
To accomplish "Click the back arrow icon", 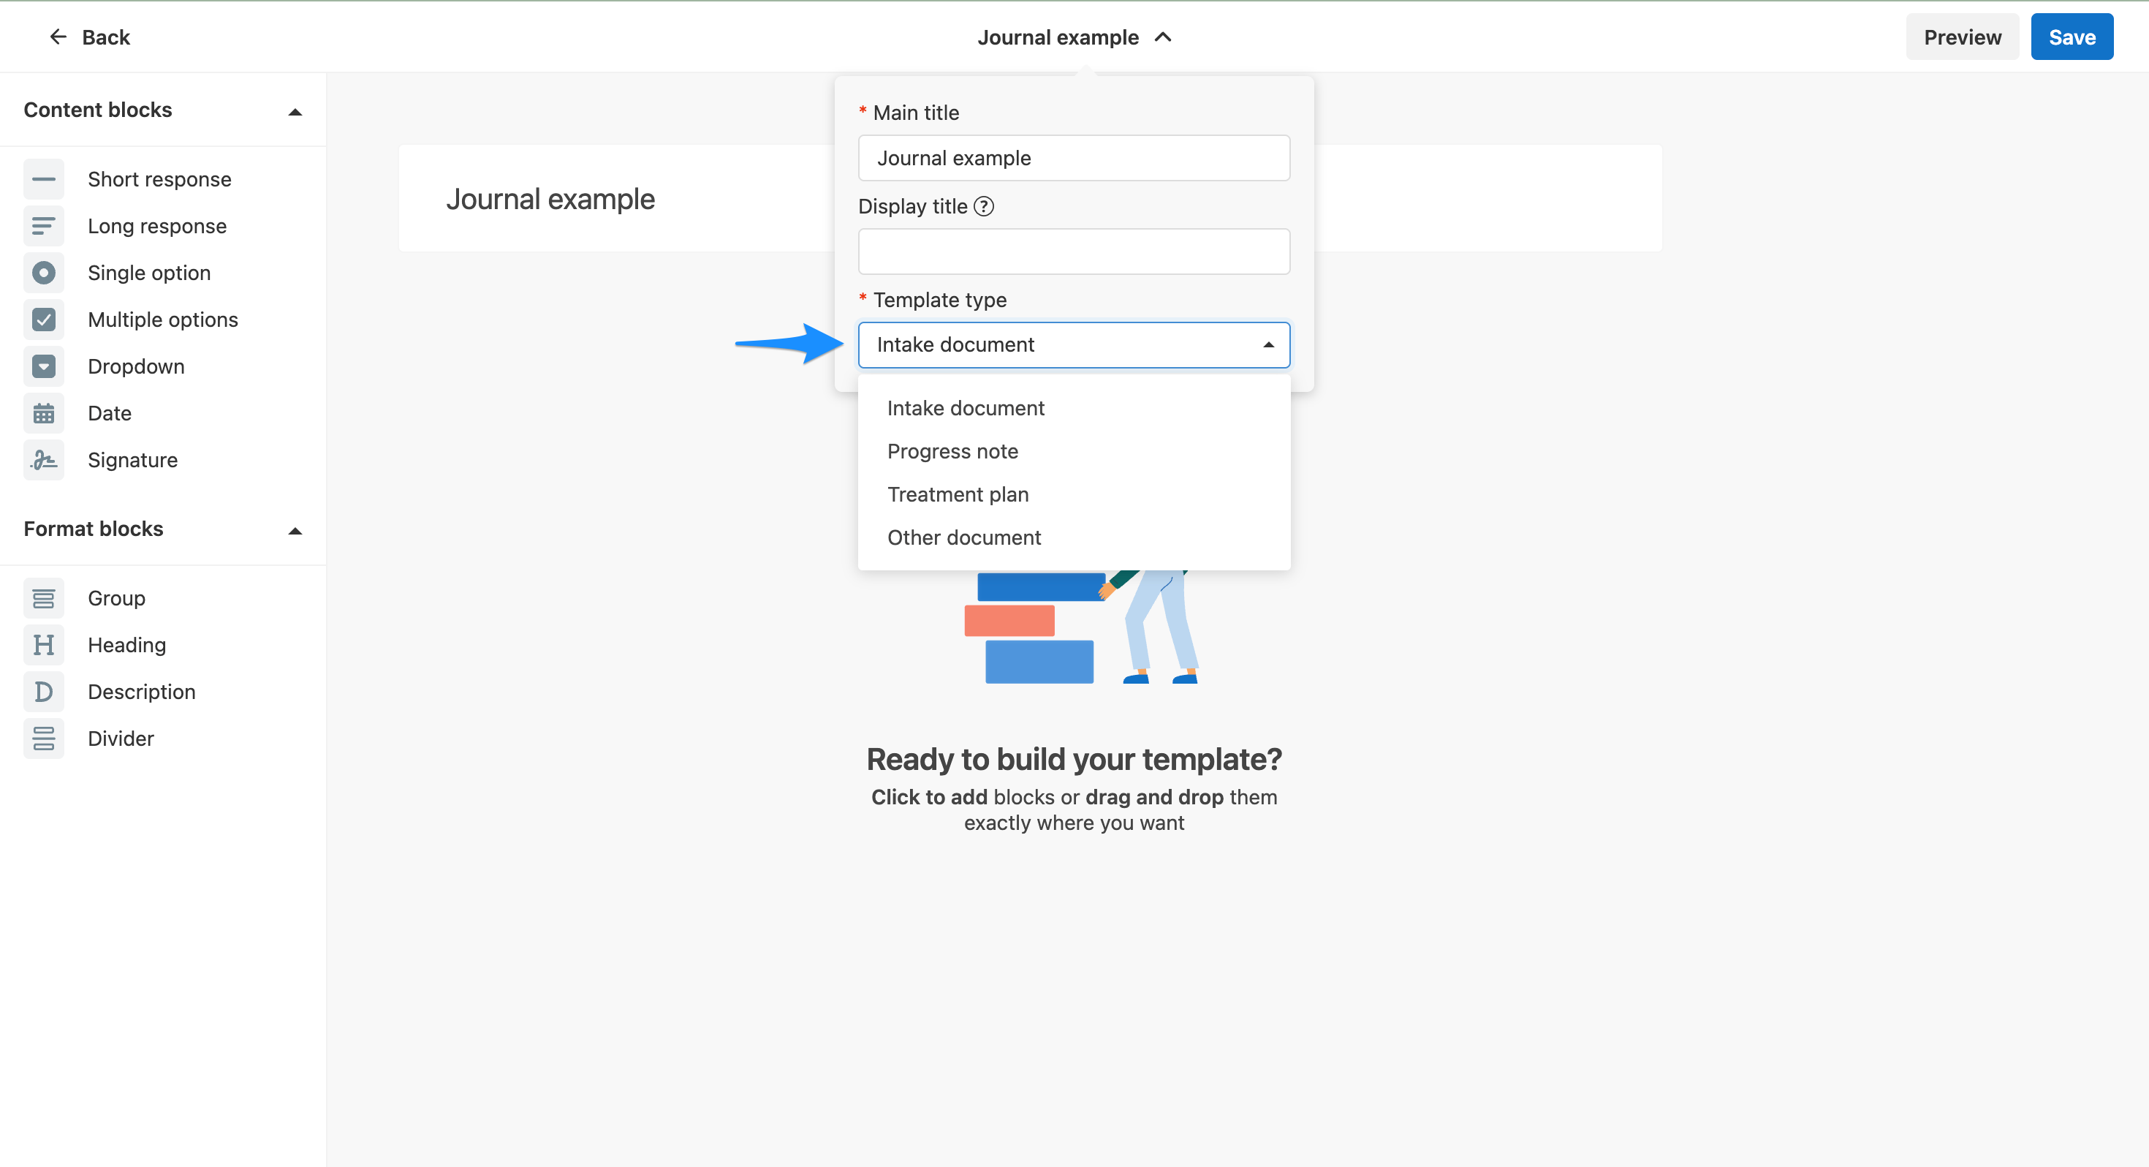I will click(x=58, y=37).
